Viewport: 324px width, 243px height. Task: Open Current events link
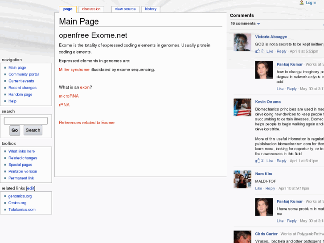point(21,81)
